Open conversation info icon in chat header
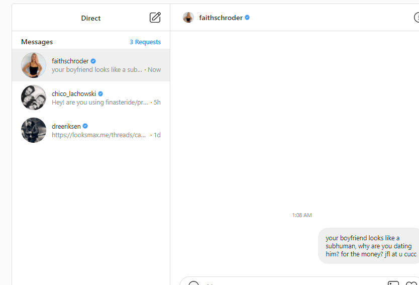Image resolution: width=419 pixels, height=285 pixels. (x=416, y=18)
